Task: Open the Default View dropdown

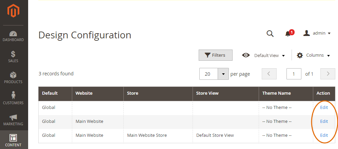Action: [x=263, y=55]
